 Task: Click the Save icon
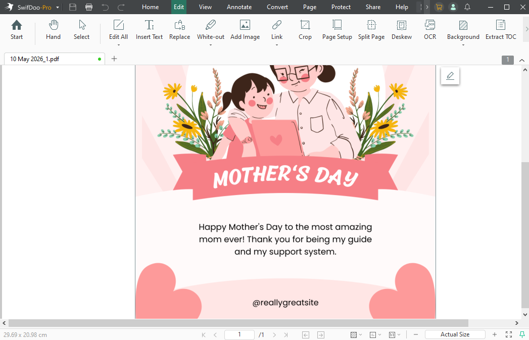point(72,7)
